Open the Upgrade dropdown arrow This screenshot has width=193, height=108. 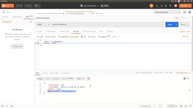point(190,6)
